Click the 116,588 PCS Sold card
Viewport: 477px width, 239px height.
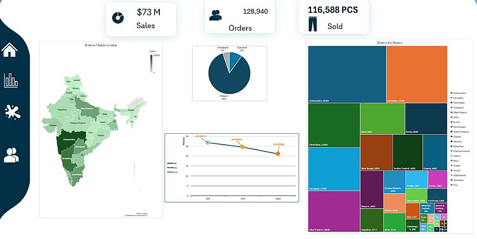[x=333, y=17]
